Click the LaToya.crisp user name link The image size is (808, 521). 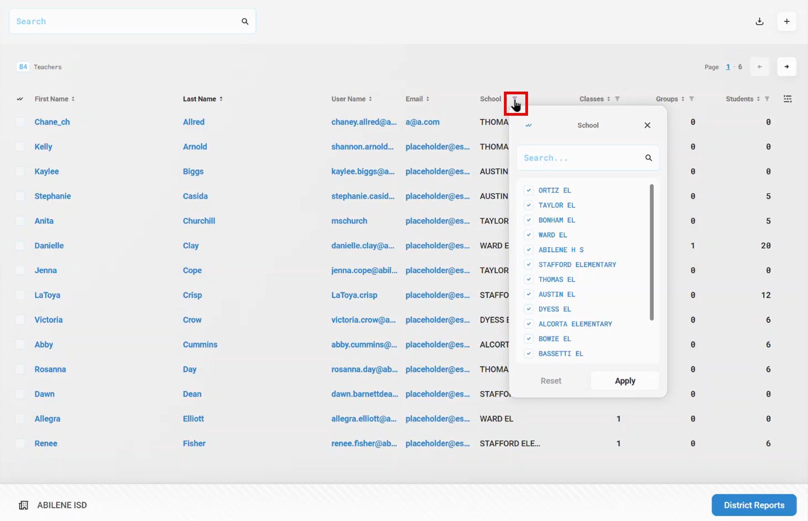pyautogui.click(x=354, y=295)
